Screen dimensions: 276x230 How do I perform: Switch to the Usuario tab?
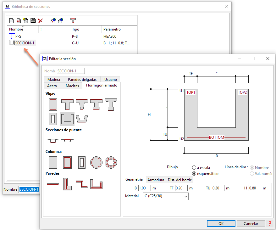click(111, 80)
